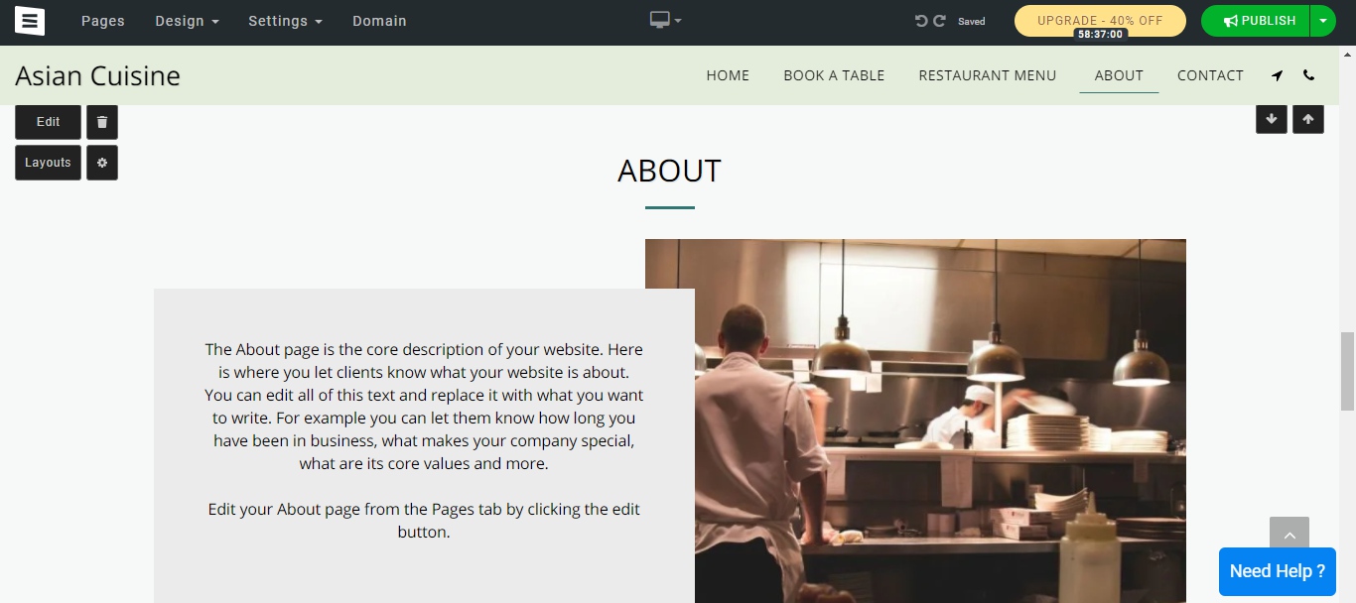Open the Domain menu item
Image resolution: width=1356 pixels, height=603 pixels.
point(379,21)
